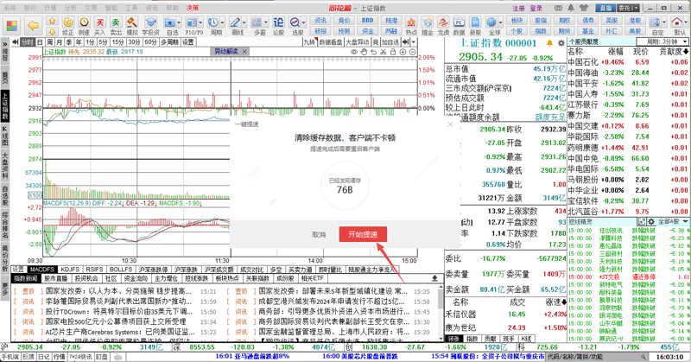Toggle the 分时 intraday chart mode
Screen dimensions: 691x362
pos(28,41)
